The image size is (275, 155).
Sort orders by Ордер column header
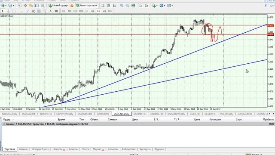click(7, 119)
